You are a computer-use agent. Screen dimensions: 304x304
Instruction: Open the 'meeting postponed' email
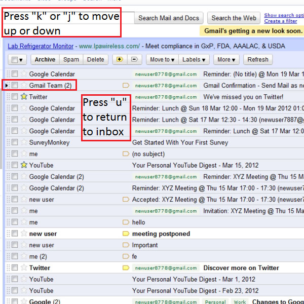pos(161,234)
